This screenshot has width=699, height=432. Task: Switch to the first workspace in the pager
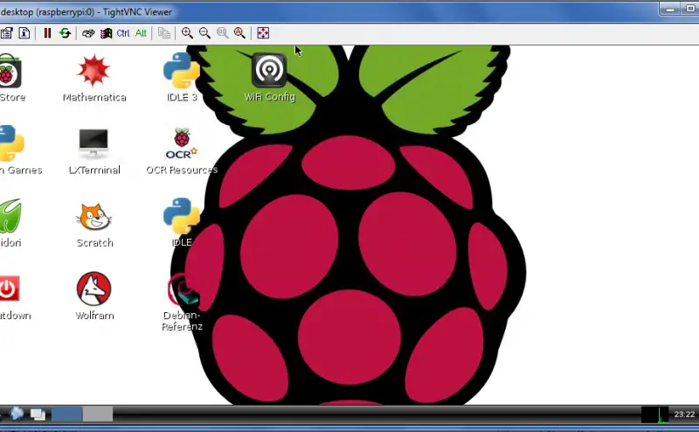(x=67, y=415)
